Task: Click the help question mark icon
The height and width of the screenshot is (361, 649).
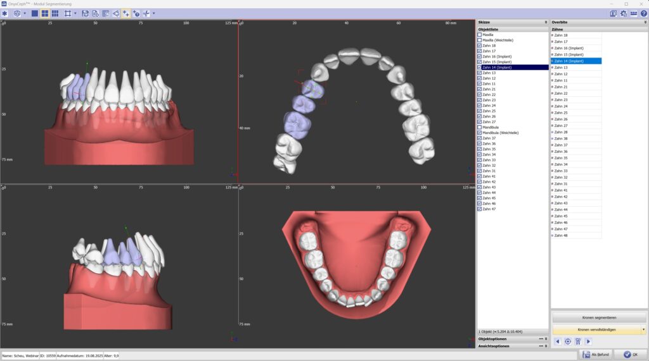Action: (644, 13)
